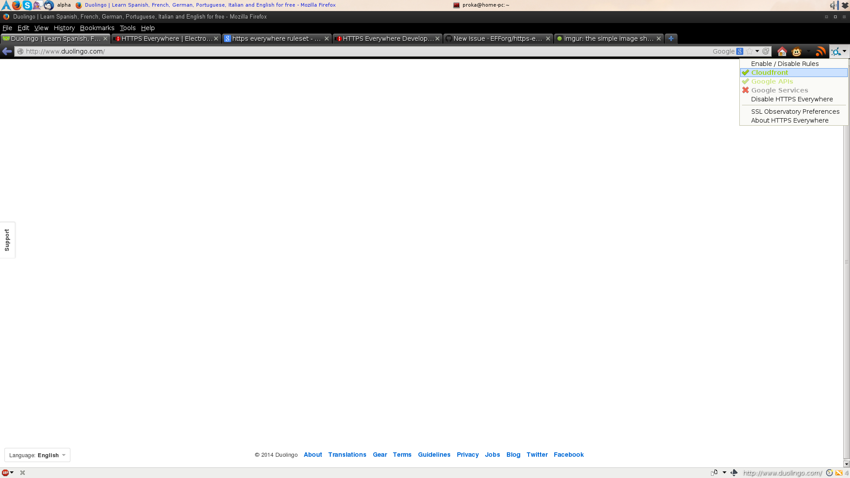
Task: Switch to the HTTPS Everywhere Development tab
Action: (387, 39)
